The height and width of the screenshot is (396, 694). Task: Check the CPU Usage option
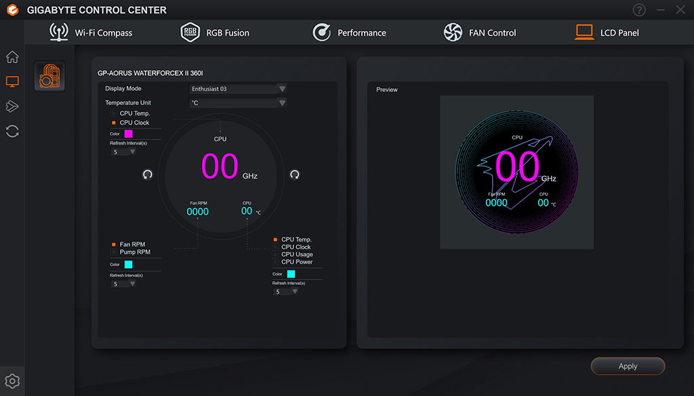point(275,254)
